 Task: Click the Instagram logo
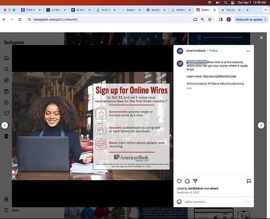pos(14,43)
